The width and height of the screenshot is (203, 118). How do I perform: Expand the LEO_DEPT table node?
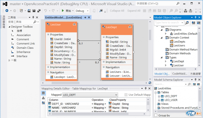159,96
